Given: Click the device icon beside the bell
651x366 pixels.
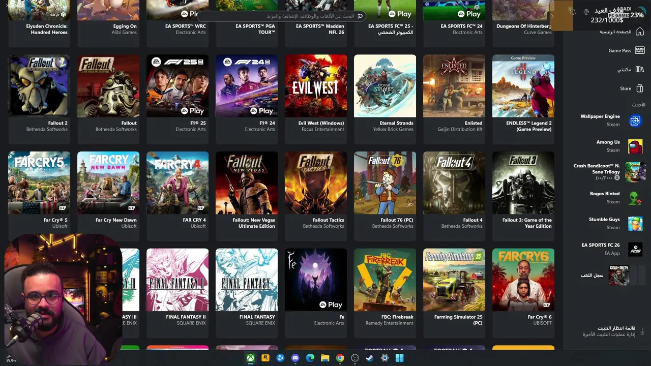Looking at the screenshot, I should 586,12.
